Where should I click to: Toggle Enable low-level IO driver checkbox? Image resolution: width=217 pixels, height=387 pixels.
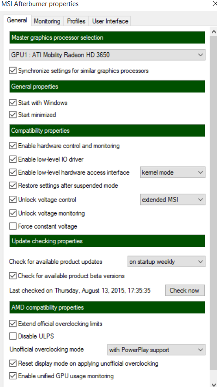[x=13, y=159]
